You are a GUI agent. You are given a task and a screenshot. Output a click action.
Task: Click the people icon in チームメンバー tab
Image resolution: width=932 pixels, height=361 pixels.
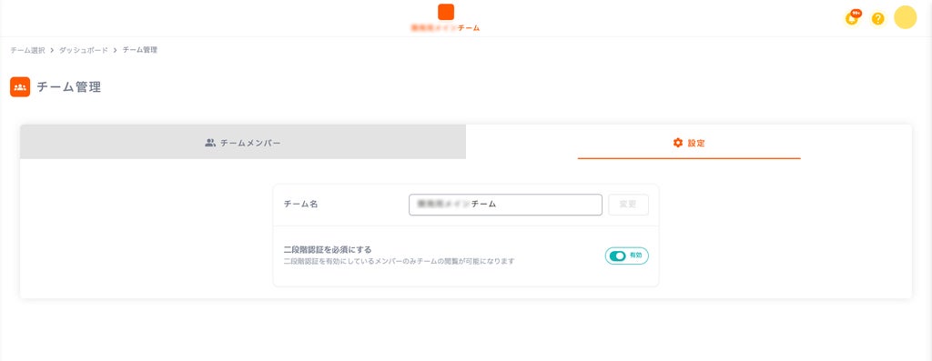(210, 143)
